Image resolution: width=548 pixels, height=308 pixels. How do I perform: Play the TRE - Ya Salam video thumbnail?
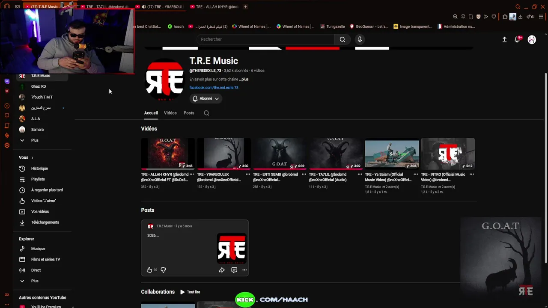(x=392, y=154)
